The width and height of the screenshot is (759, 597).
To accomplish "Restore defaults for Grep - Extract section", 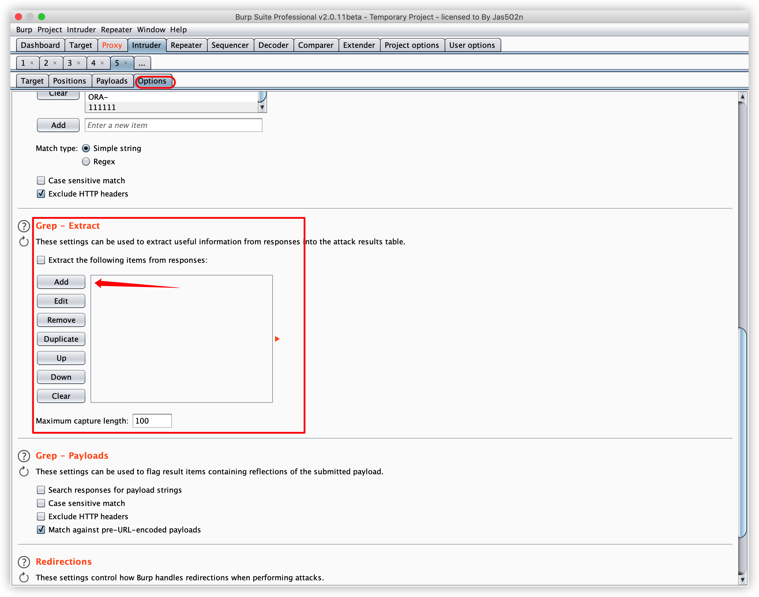I will pos(24,241).
